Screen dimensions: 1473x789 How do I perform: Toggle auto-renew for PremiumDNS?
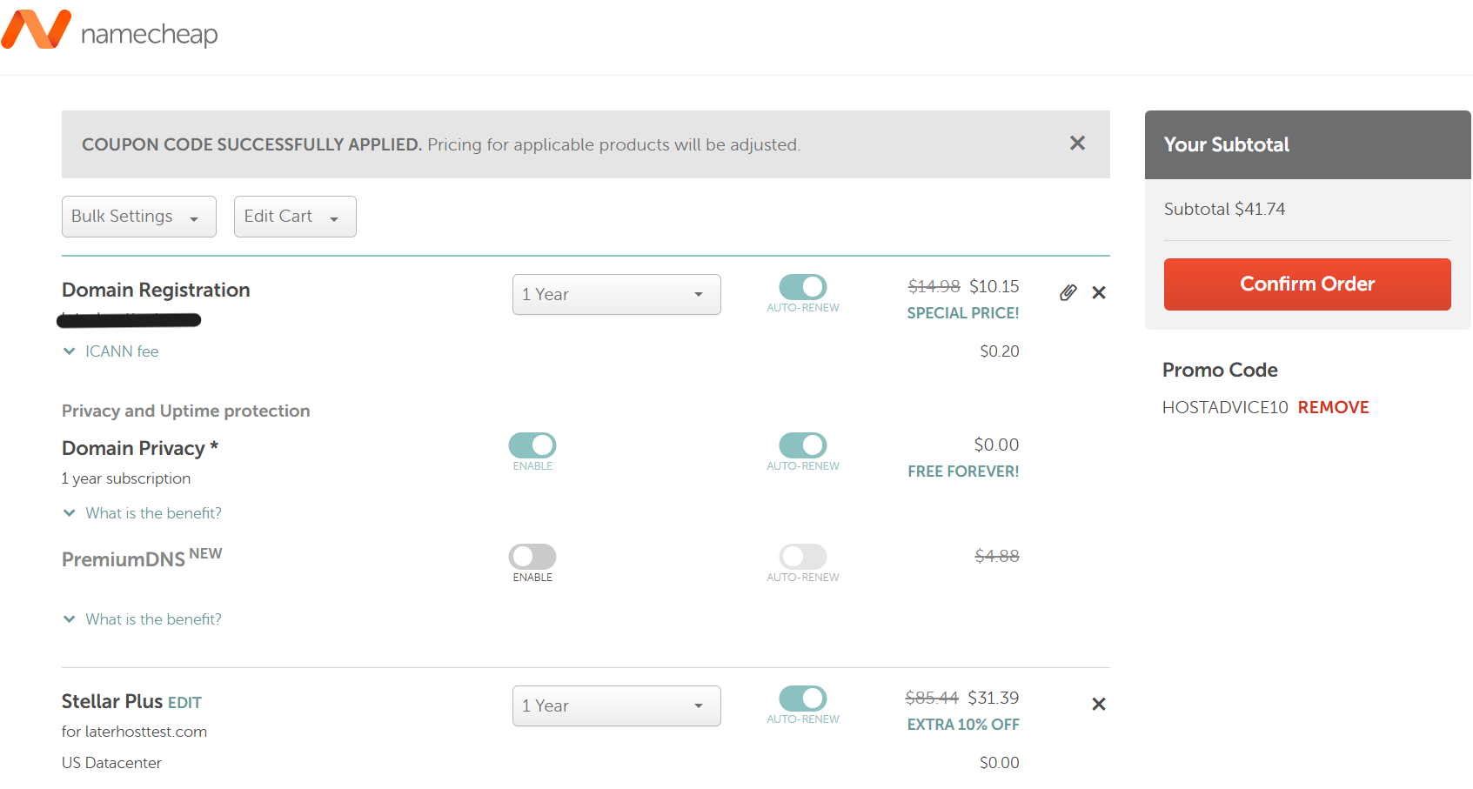tap(803, 556)
